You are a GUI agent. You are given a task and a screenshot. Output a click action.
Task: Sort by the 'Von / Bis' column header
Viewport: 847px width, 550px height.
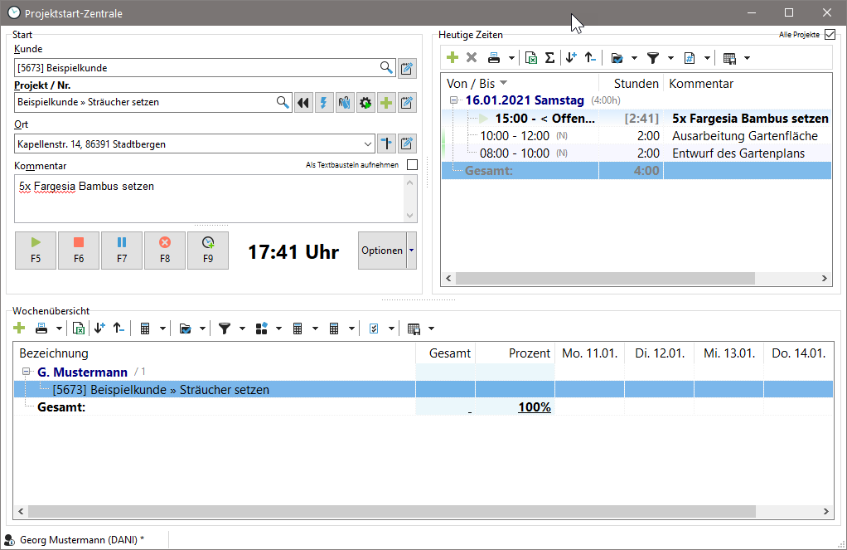471,84
